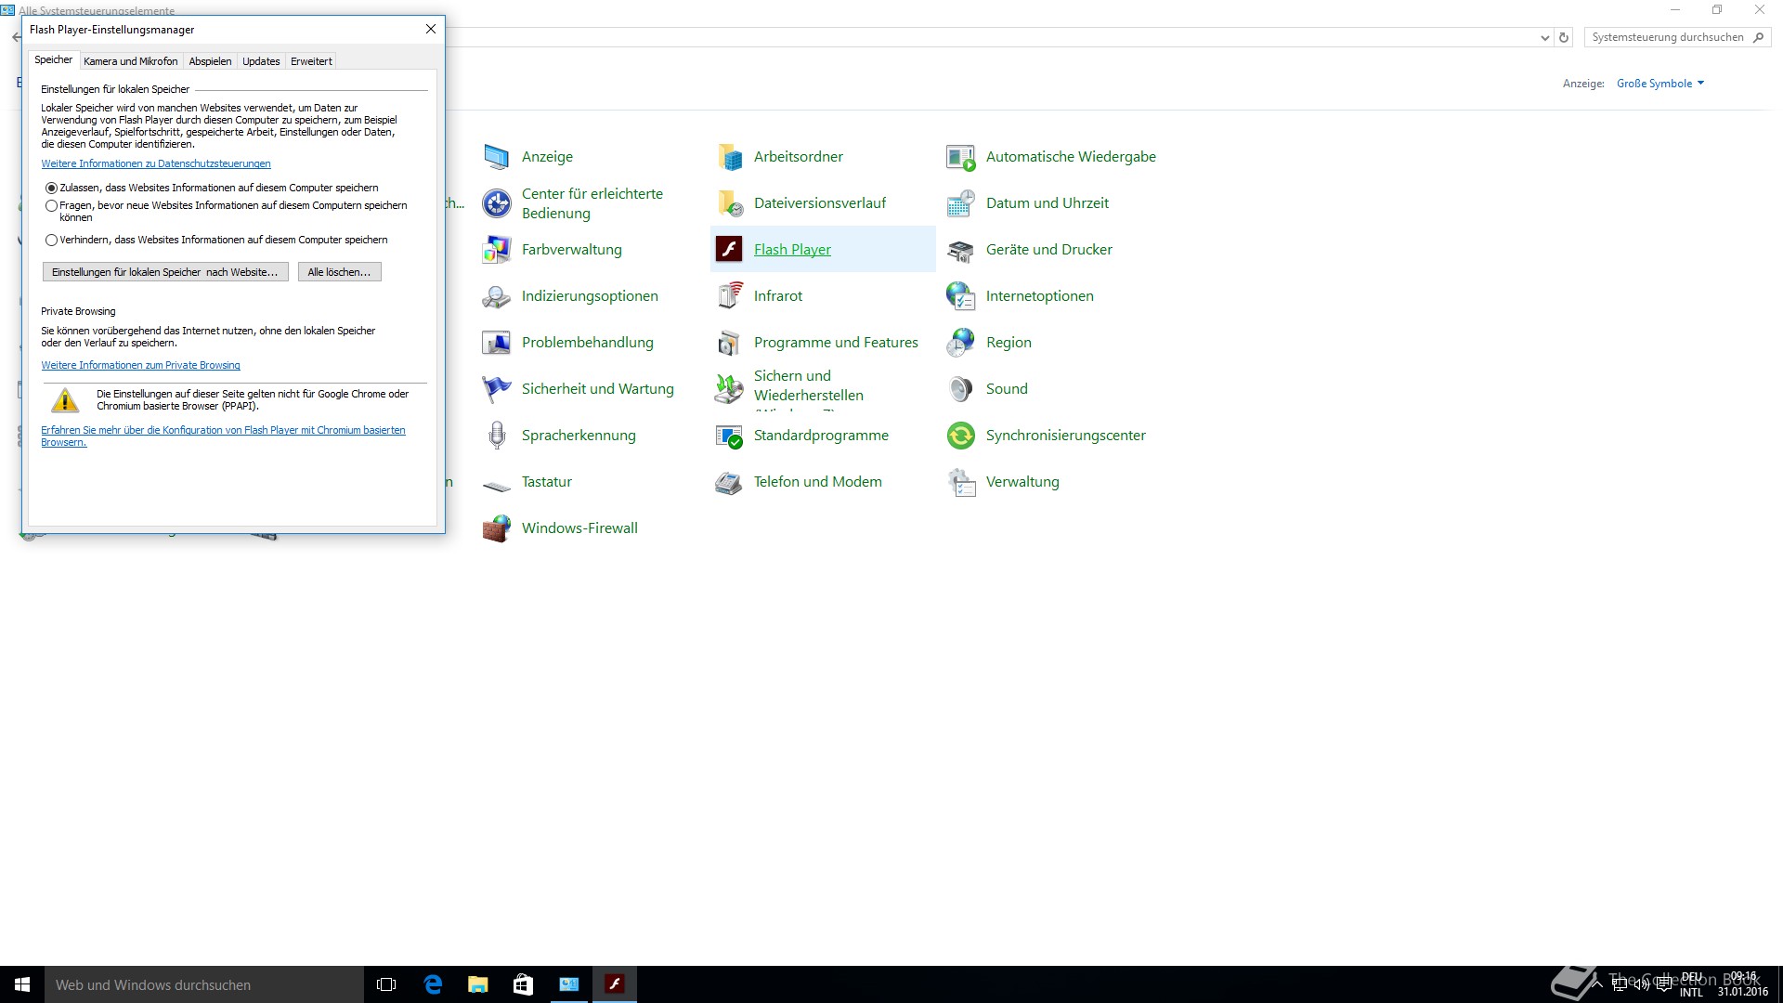
Task: Open the Synchronisierungscenter icon
Action: coord(961,436)
